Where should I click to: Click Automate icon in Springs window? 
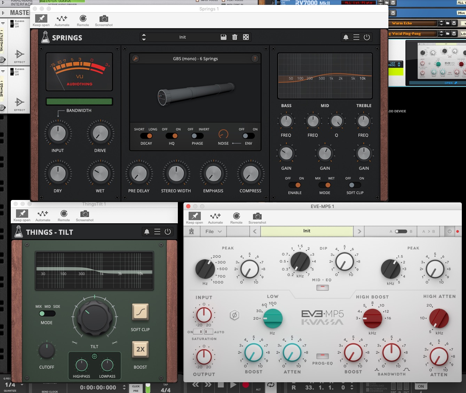point(62,18)
